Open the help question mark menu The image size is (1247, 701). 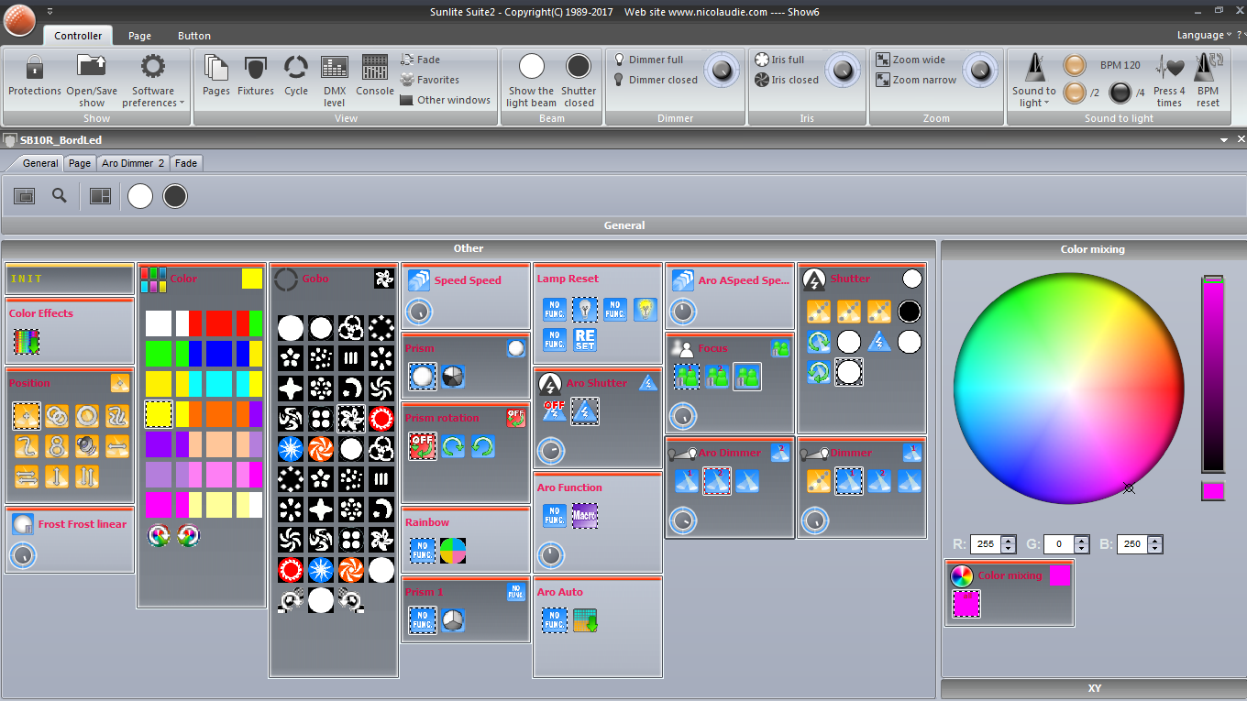1241,35
